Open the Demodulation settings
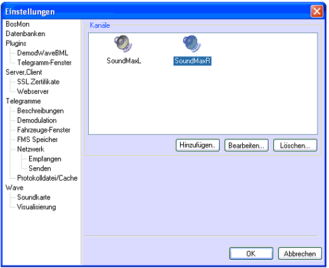This screenshot has width=329, height=268. point(37,120)
